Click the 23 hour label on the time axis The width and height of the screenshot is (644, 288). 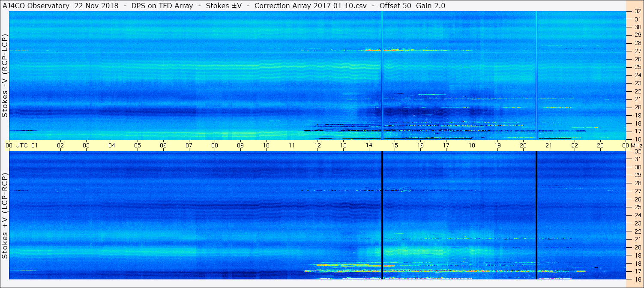pyautogui.click(x=600, y=145)
